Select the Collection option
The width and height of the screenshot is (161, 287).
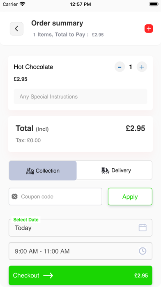point(43,171)
